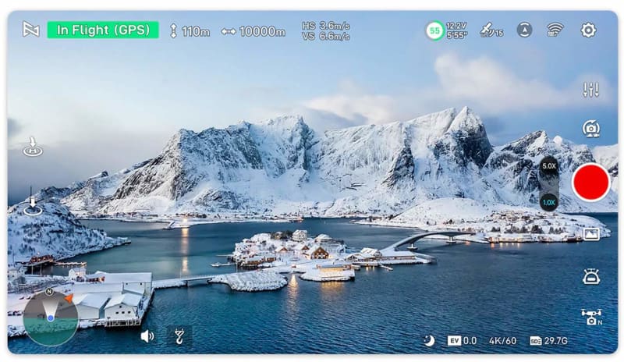Viewport: 624px width, 362px height.
Task: Tap the alarm siren light icon
Action: 591,276
